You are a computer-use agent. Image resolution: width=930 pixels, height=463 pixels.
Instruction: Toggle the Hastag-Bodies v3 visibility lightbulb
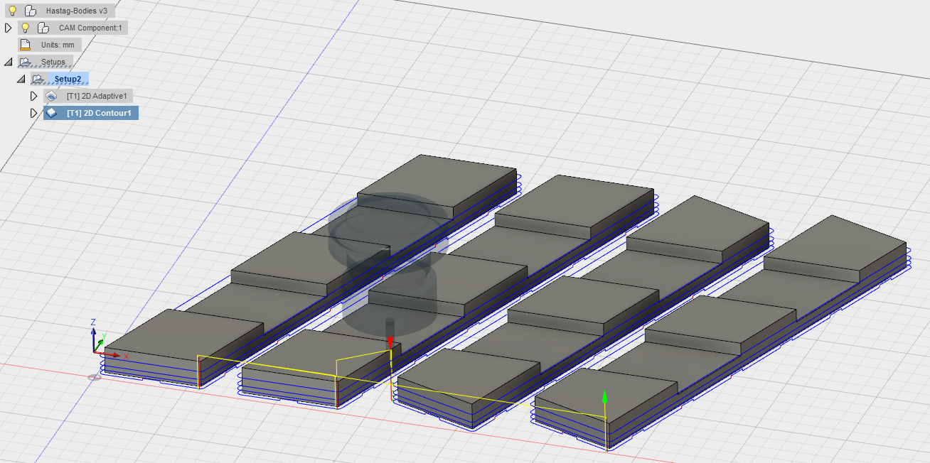tap(12, 10)
